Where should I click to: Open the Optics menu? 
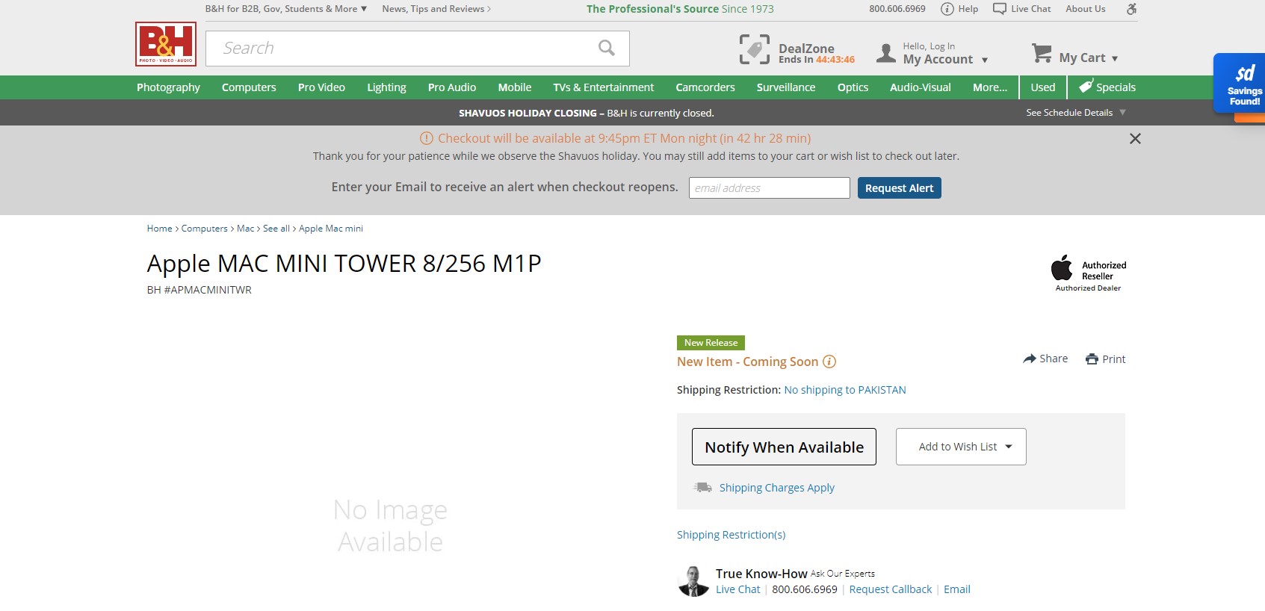point(853,87)
